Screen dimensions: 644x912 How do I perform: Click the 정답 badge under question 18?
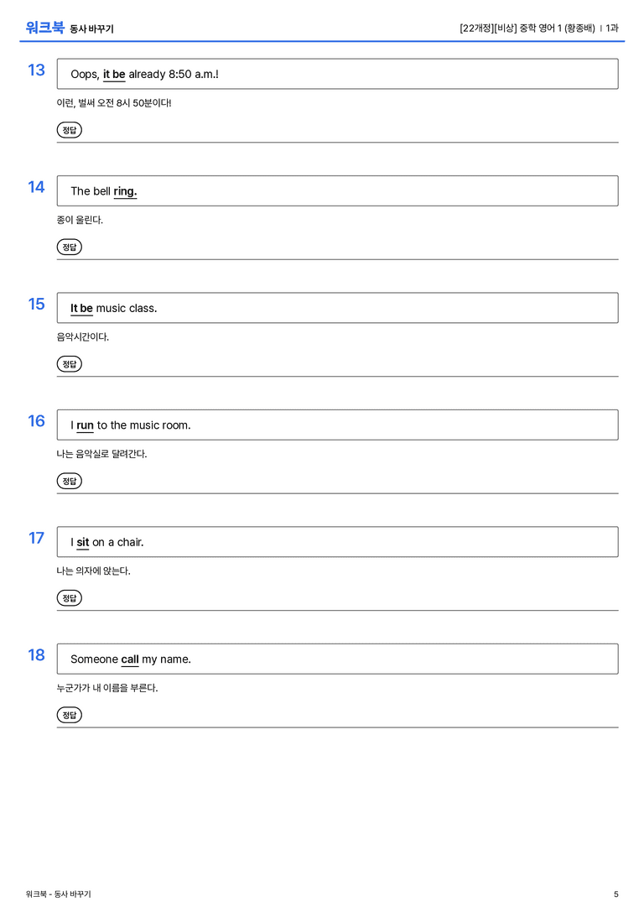[x=69, y=715]
